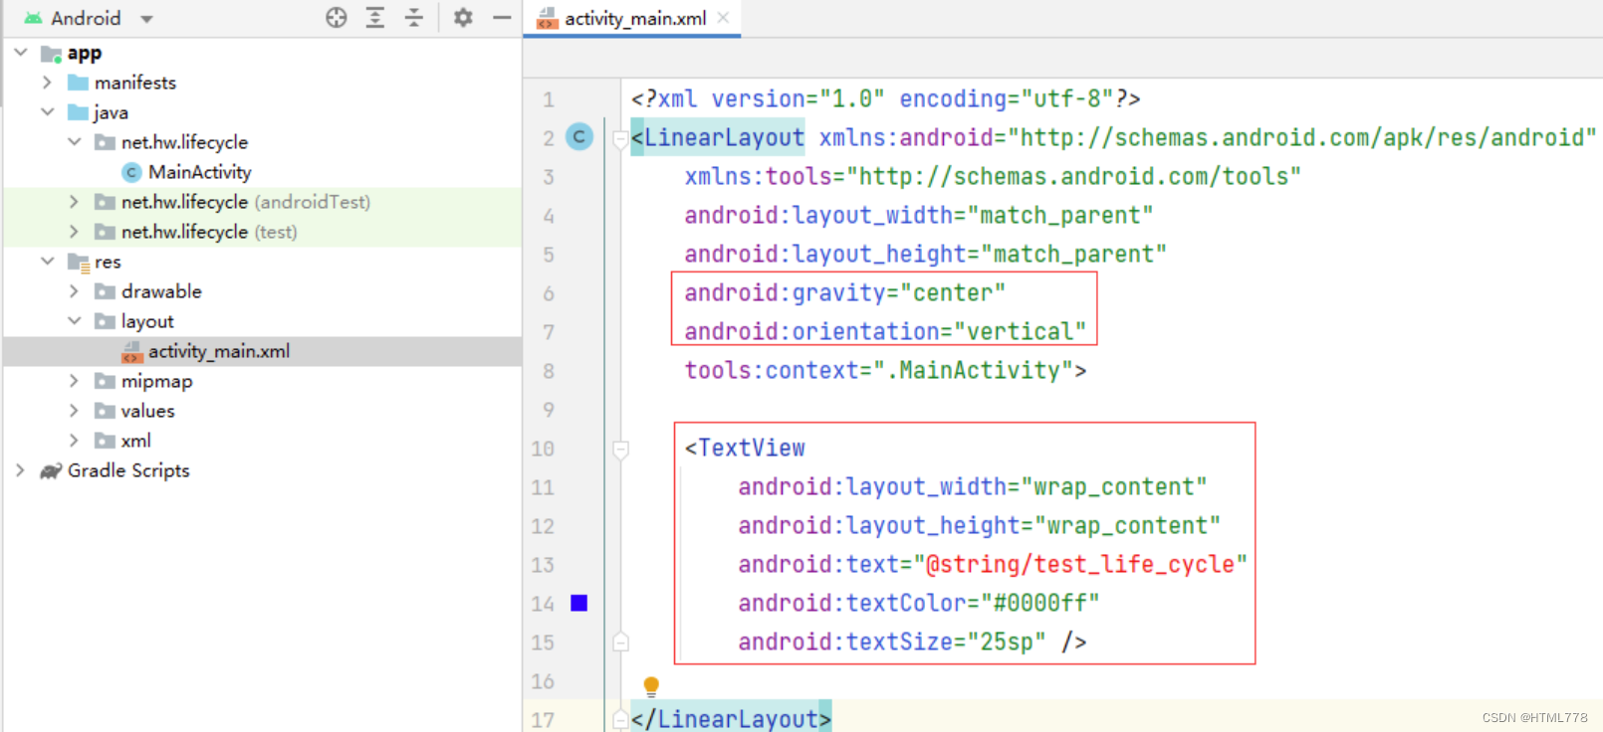Click android:orientation="vertical" attribute
This screenshot has width=1603, height=732.
coord(885,331)
